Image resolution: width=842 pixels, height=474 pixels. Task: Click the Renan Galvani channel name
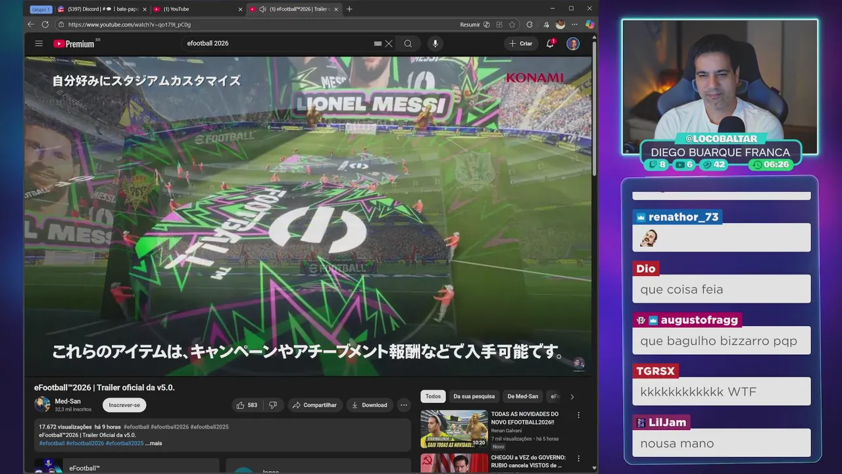(506, 431)
